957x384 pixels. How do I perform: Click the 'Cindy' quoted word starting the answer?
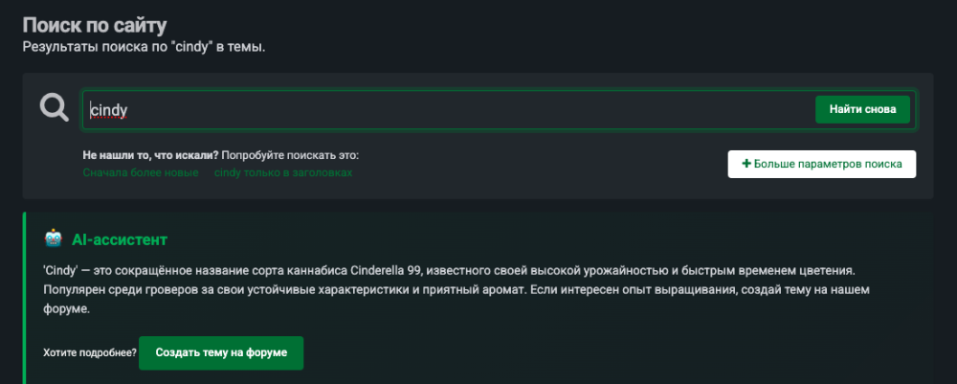tap(58, 269)
